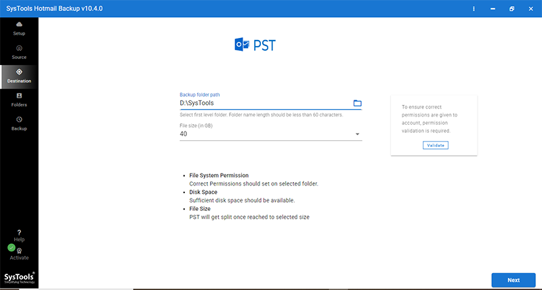Go to the Source step

coord(19,52)
